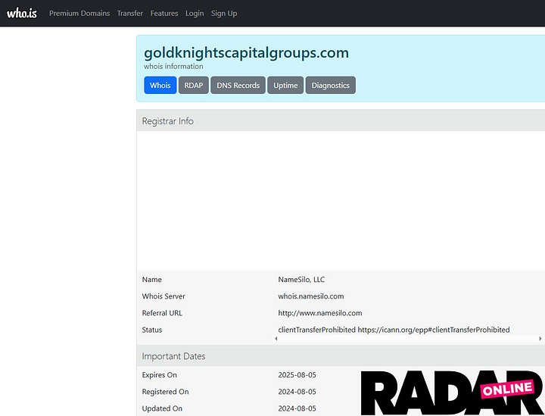Select the clientTransferProhibited status text

point(394,330)
